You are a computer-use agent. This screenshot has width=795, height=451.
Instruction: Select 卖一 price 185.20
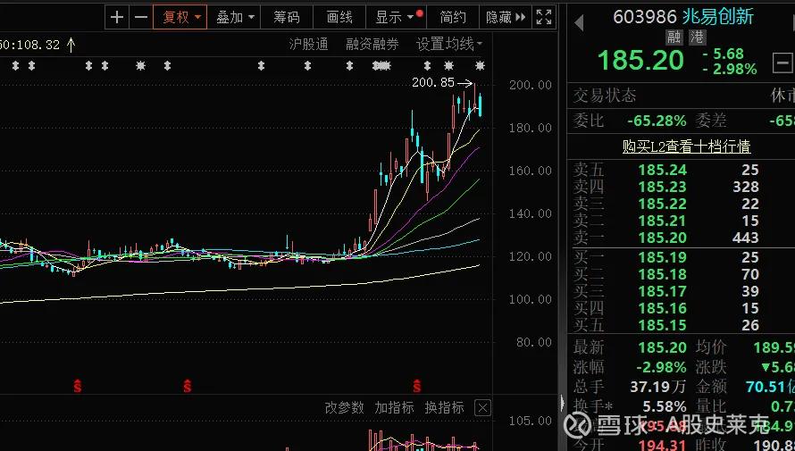pyautogui.click(x=662, y=238)
